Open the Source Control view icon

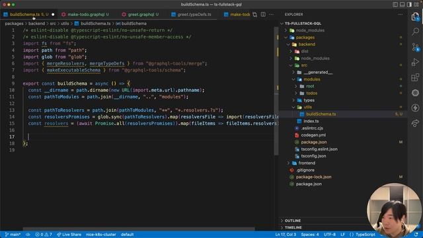click(415, 47)
